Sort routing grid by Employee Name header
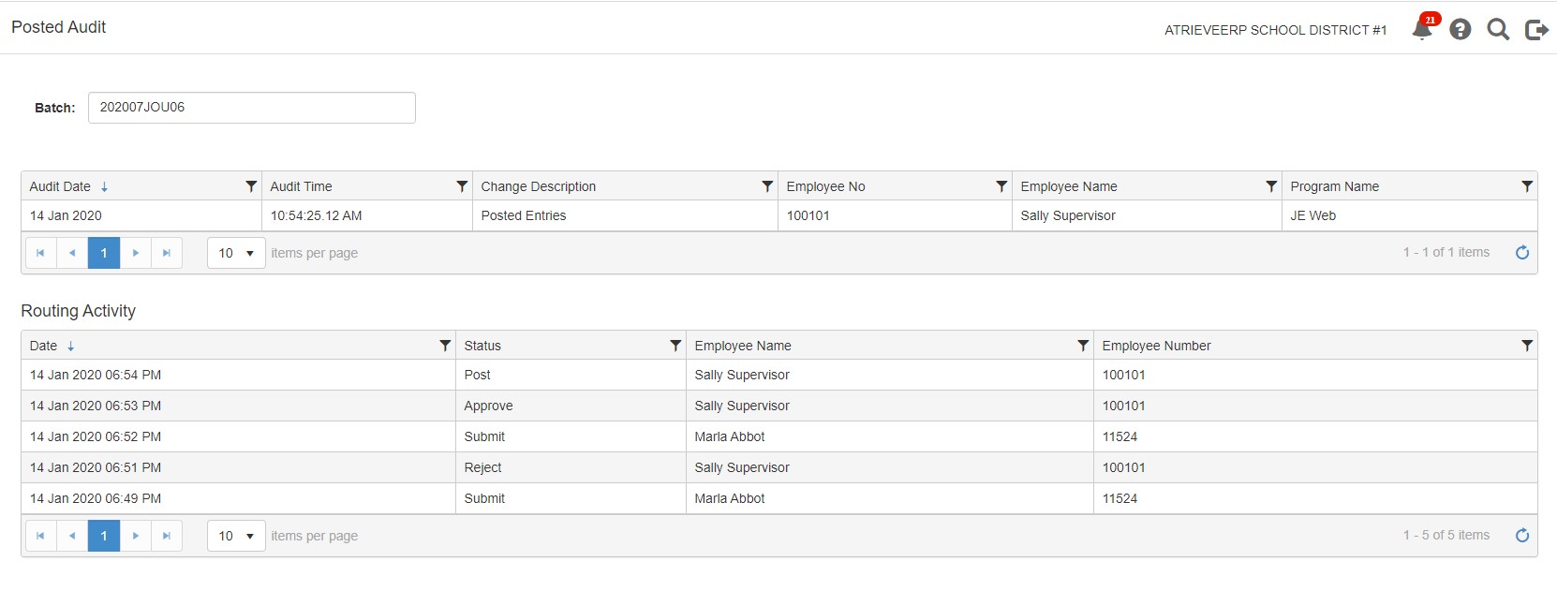1557x591 pixels. (x=743, y=346)
